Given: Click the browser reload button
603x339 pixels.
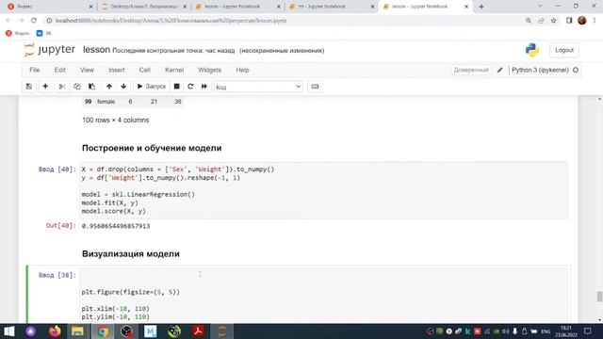Looking at the screenshot, I should (34, 21).
